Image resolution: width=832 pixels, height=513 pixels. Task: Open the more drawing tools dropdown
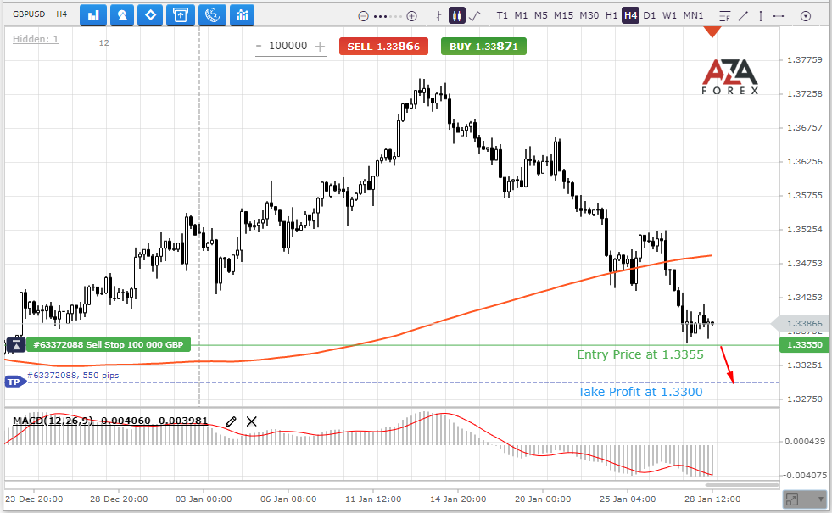(x=806, y=16)
